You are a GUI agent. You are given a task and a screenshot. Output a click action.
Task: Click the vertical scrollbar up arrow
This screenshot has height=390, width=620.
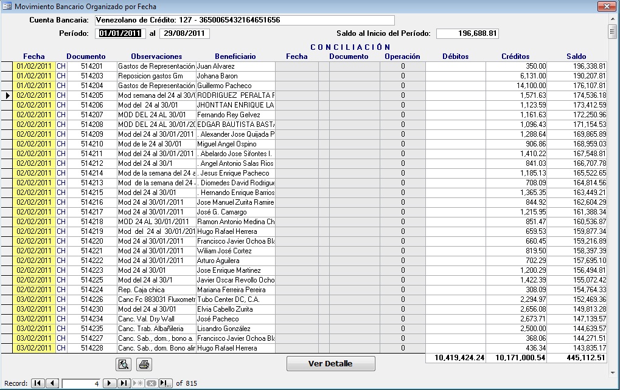(x=613, y=19)
